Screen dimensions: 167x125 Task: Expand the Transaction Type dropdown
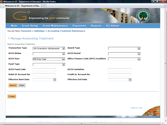(x=64, y=48)
